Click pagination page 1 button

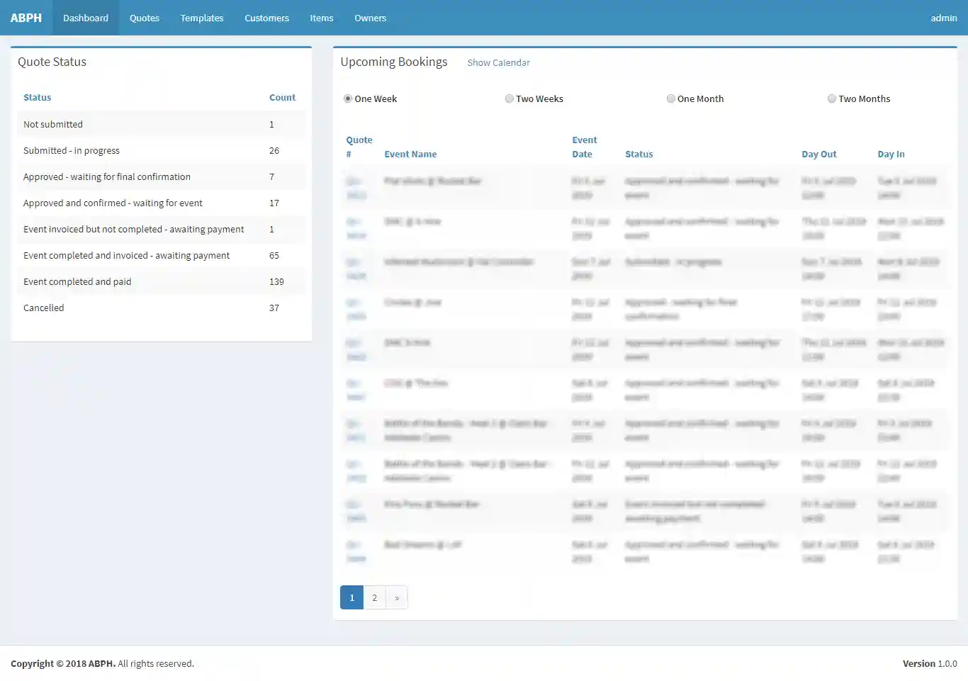click(x=351, y=597)
